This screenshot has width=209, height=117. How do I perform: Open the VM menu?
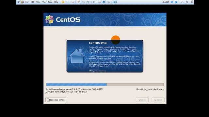coord(44,2)
